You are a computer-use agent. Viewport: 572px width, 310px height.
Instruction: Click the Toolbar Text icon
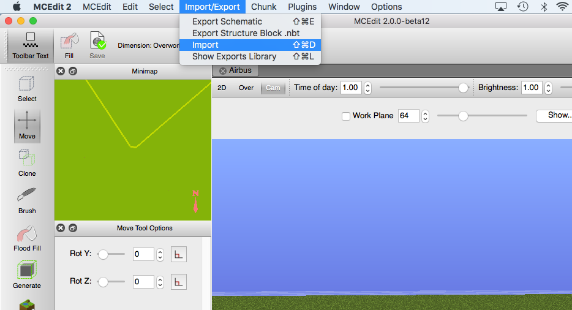pyautogui.click(x=30, y=45)
